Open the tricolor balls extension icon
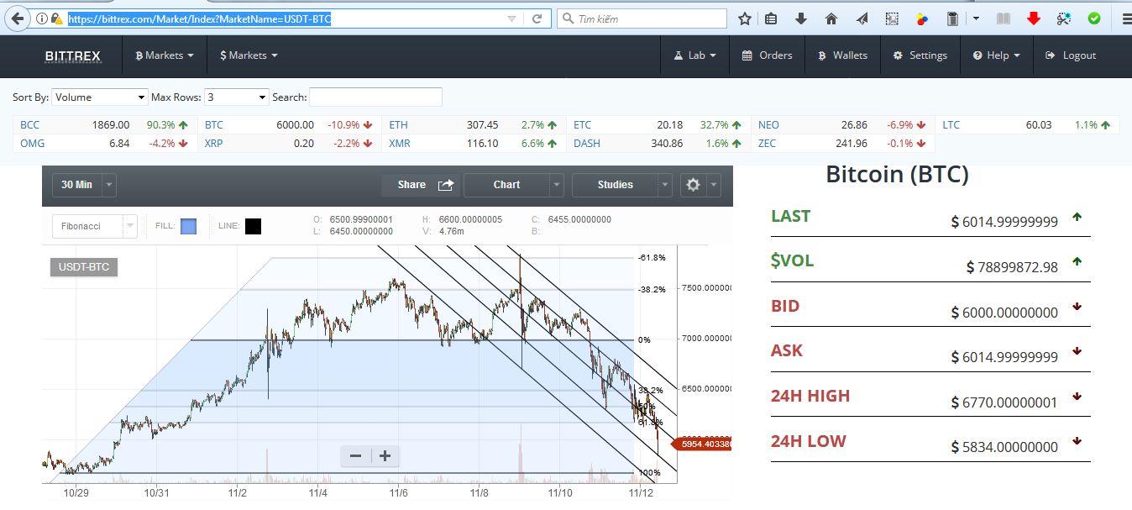Image resolution: width=1132 pixels, height=510 pixels. click(922, 18)
